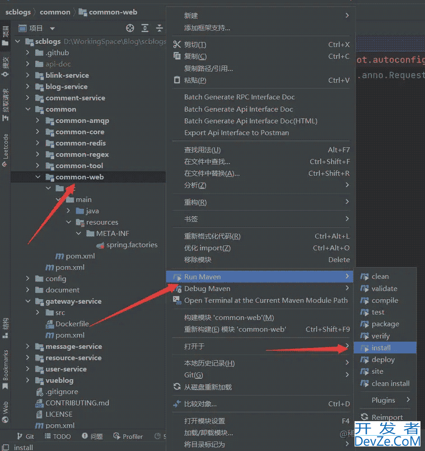Open the Git tool window tab

point(25,437)
